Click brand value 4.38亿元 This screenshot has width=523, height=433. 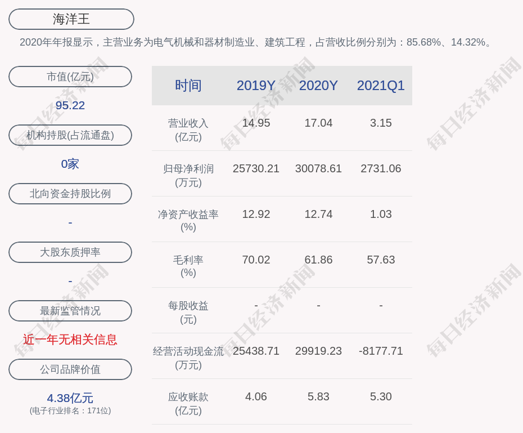point(70,398)
